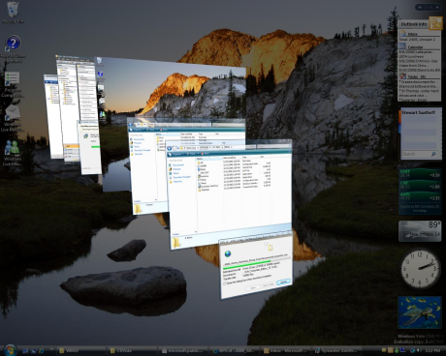Click Documents in the front Explorer favorite links
Viewport: 446px width, 356px height.
[178, 164]
